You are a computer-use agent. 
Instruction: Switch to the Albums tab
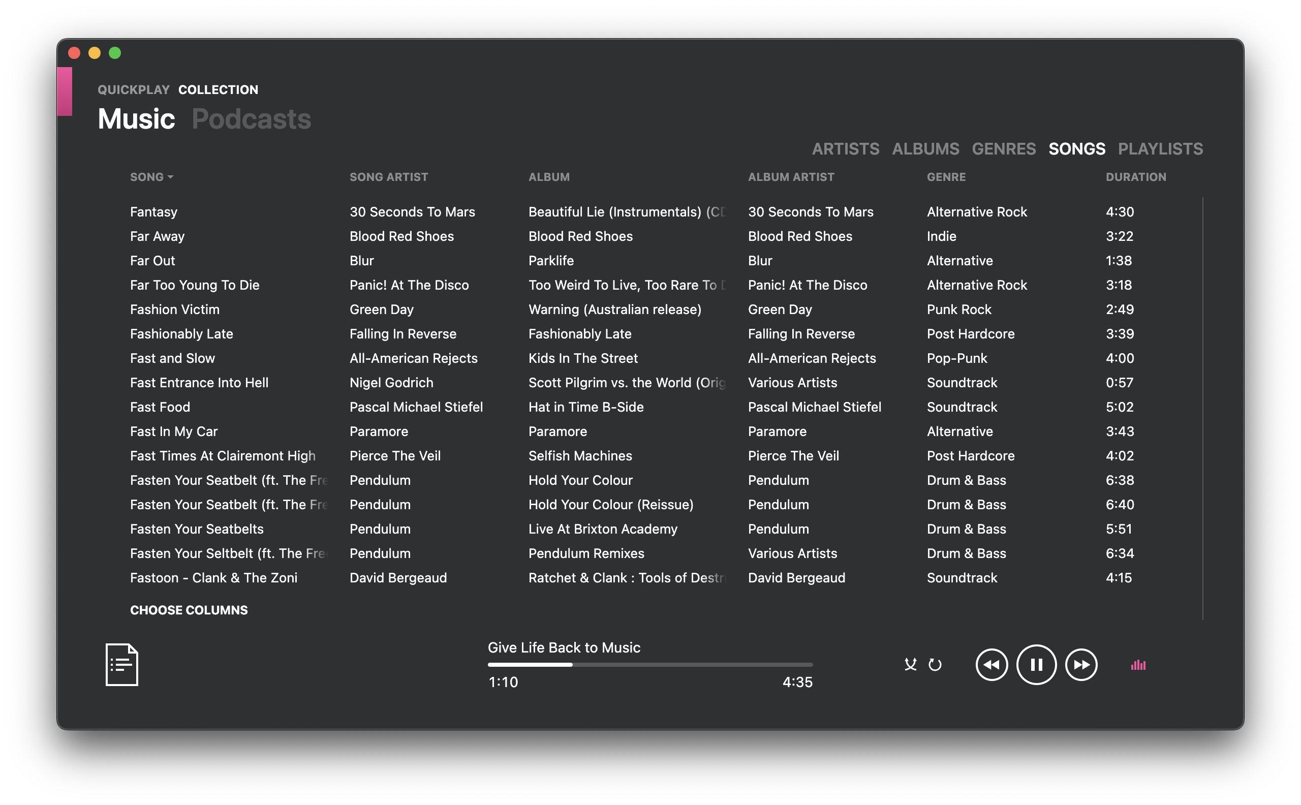(926, 148)
